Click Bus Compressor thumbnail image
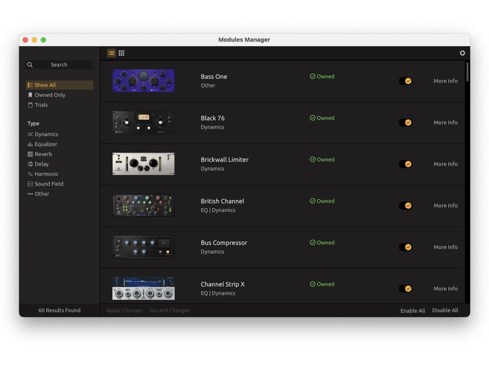This screenshot has width=489, height=367. [143, 247]
